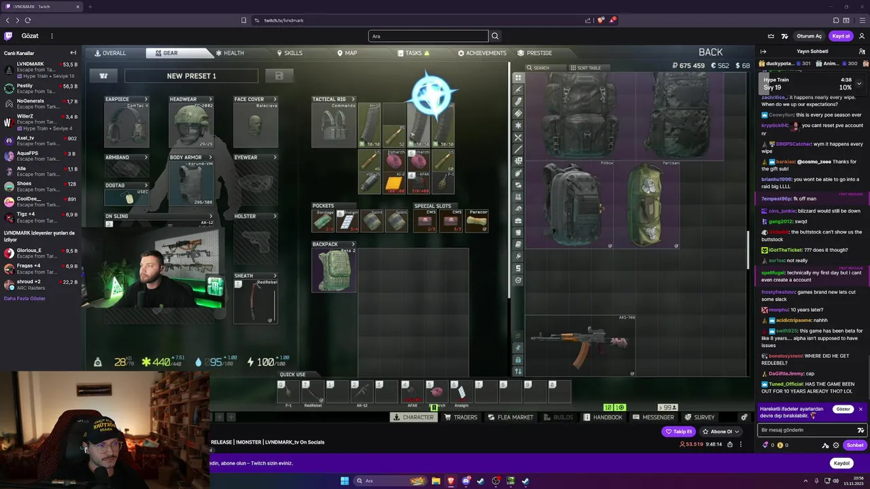
Task: Open the chat settings gear icon
Action: (836, 446)
